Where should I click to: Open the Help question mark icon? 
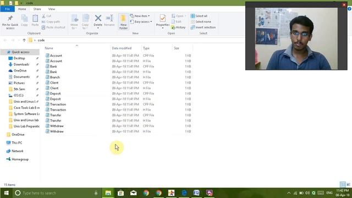(x=350, y=9)
